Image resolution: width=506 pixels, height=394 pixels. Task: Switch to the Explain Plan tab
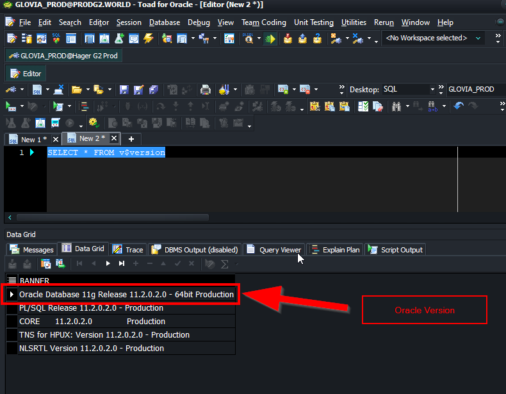[335, 250]
